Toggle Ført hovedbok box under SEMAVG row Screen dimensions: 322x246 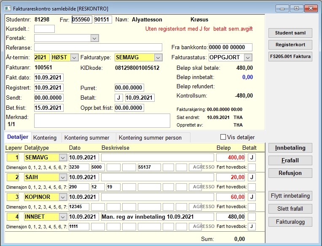252,167
